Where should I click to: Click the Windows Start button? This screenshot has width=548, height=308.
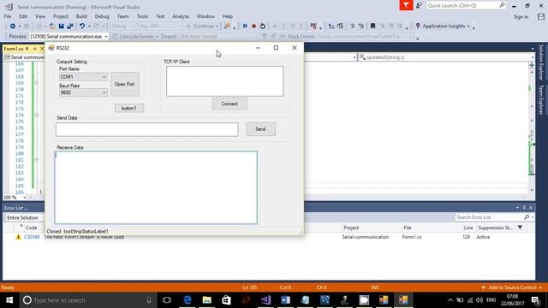9,300
